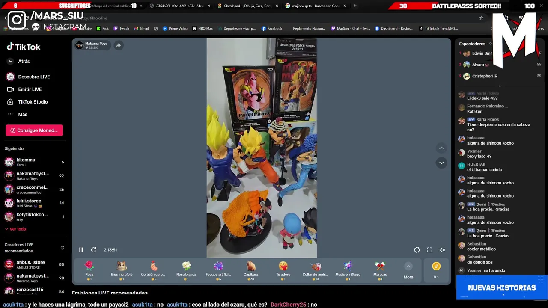The height and width of the screenshot is (308, 548).
Task: Open TikTok de TrendyM3 bookmark
Action: pyautogui.click(x=438, y=29)
